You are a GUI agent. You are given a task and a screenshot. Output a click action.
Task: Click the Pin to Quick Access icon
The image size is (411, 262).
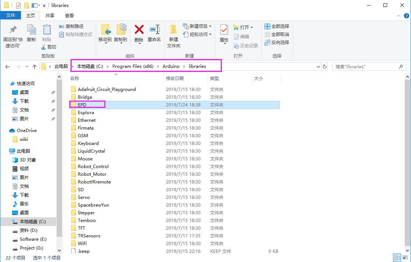click(x=13, y=30)
